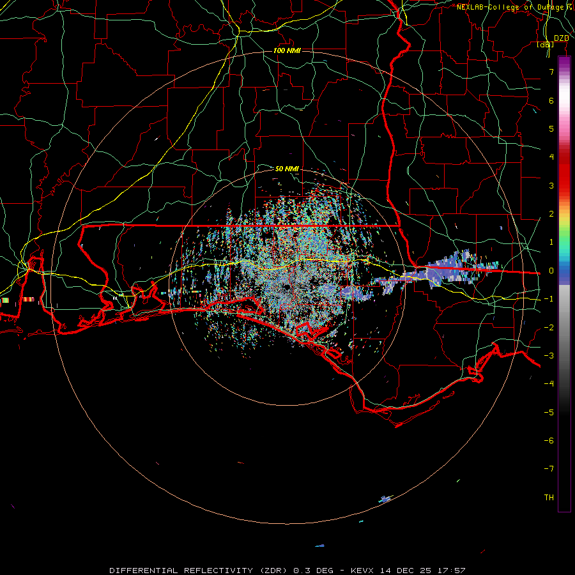The image size is (575, 575).
Task: Click the 1 value on the color scale
Action: (x=551, y=242)
